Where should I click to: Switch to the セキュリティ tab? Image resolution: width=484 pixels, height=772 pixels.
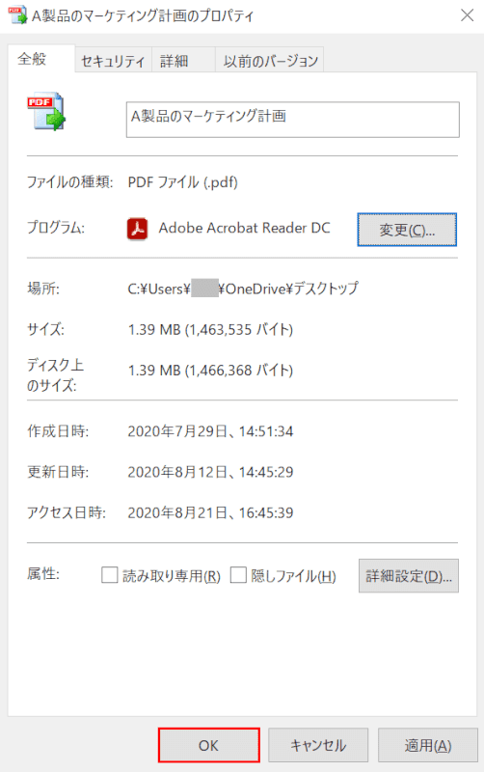(x=113, y=61)
